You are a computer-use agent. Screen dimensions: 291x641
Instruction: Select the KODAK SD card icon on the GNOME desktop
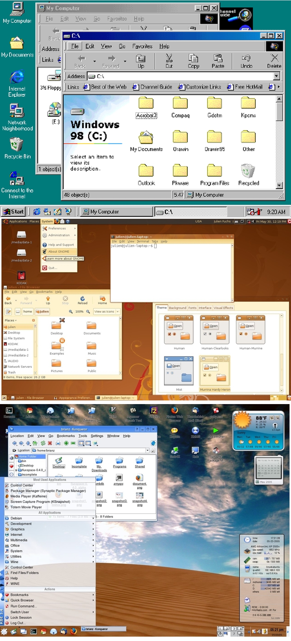point(21,278)
